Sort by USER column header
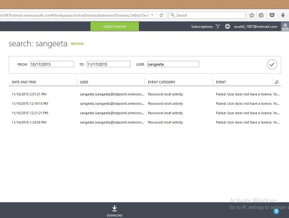This screenshot has width=289, height=218. 84,82
